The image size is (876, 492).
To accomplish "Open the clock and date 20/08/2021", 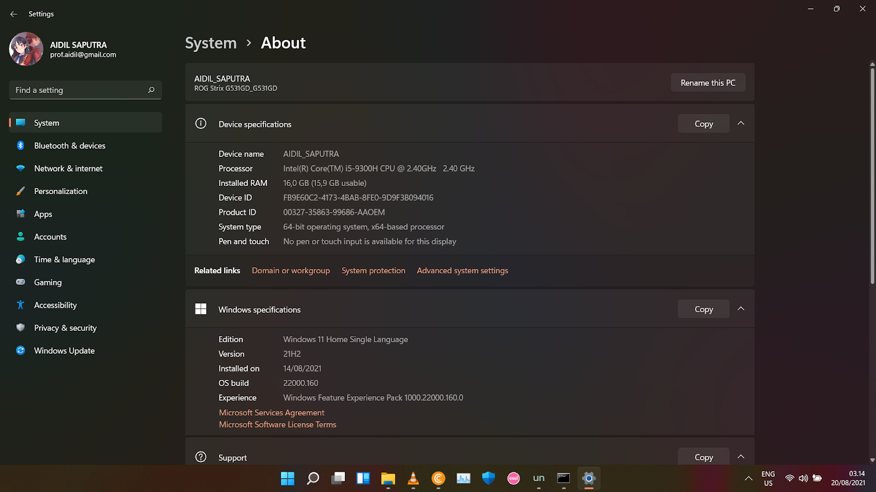I will 848,478.
